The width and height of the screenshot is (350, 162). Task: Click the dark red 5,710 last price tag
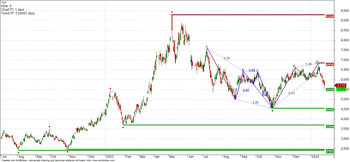[x=341, y=85]
